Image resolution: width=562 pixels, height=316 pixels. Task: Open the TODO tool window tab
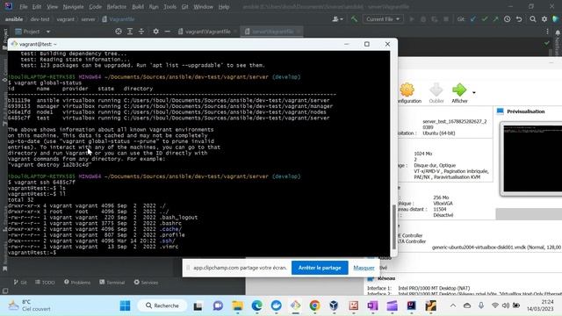45,283
